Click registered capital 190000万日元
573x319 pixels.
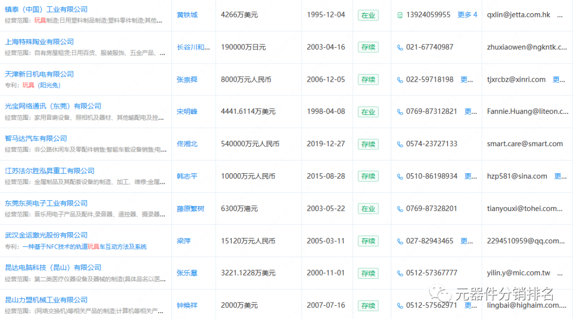tap(244, 48)
